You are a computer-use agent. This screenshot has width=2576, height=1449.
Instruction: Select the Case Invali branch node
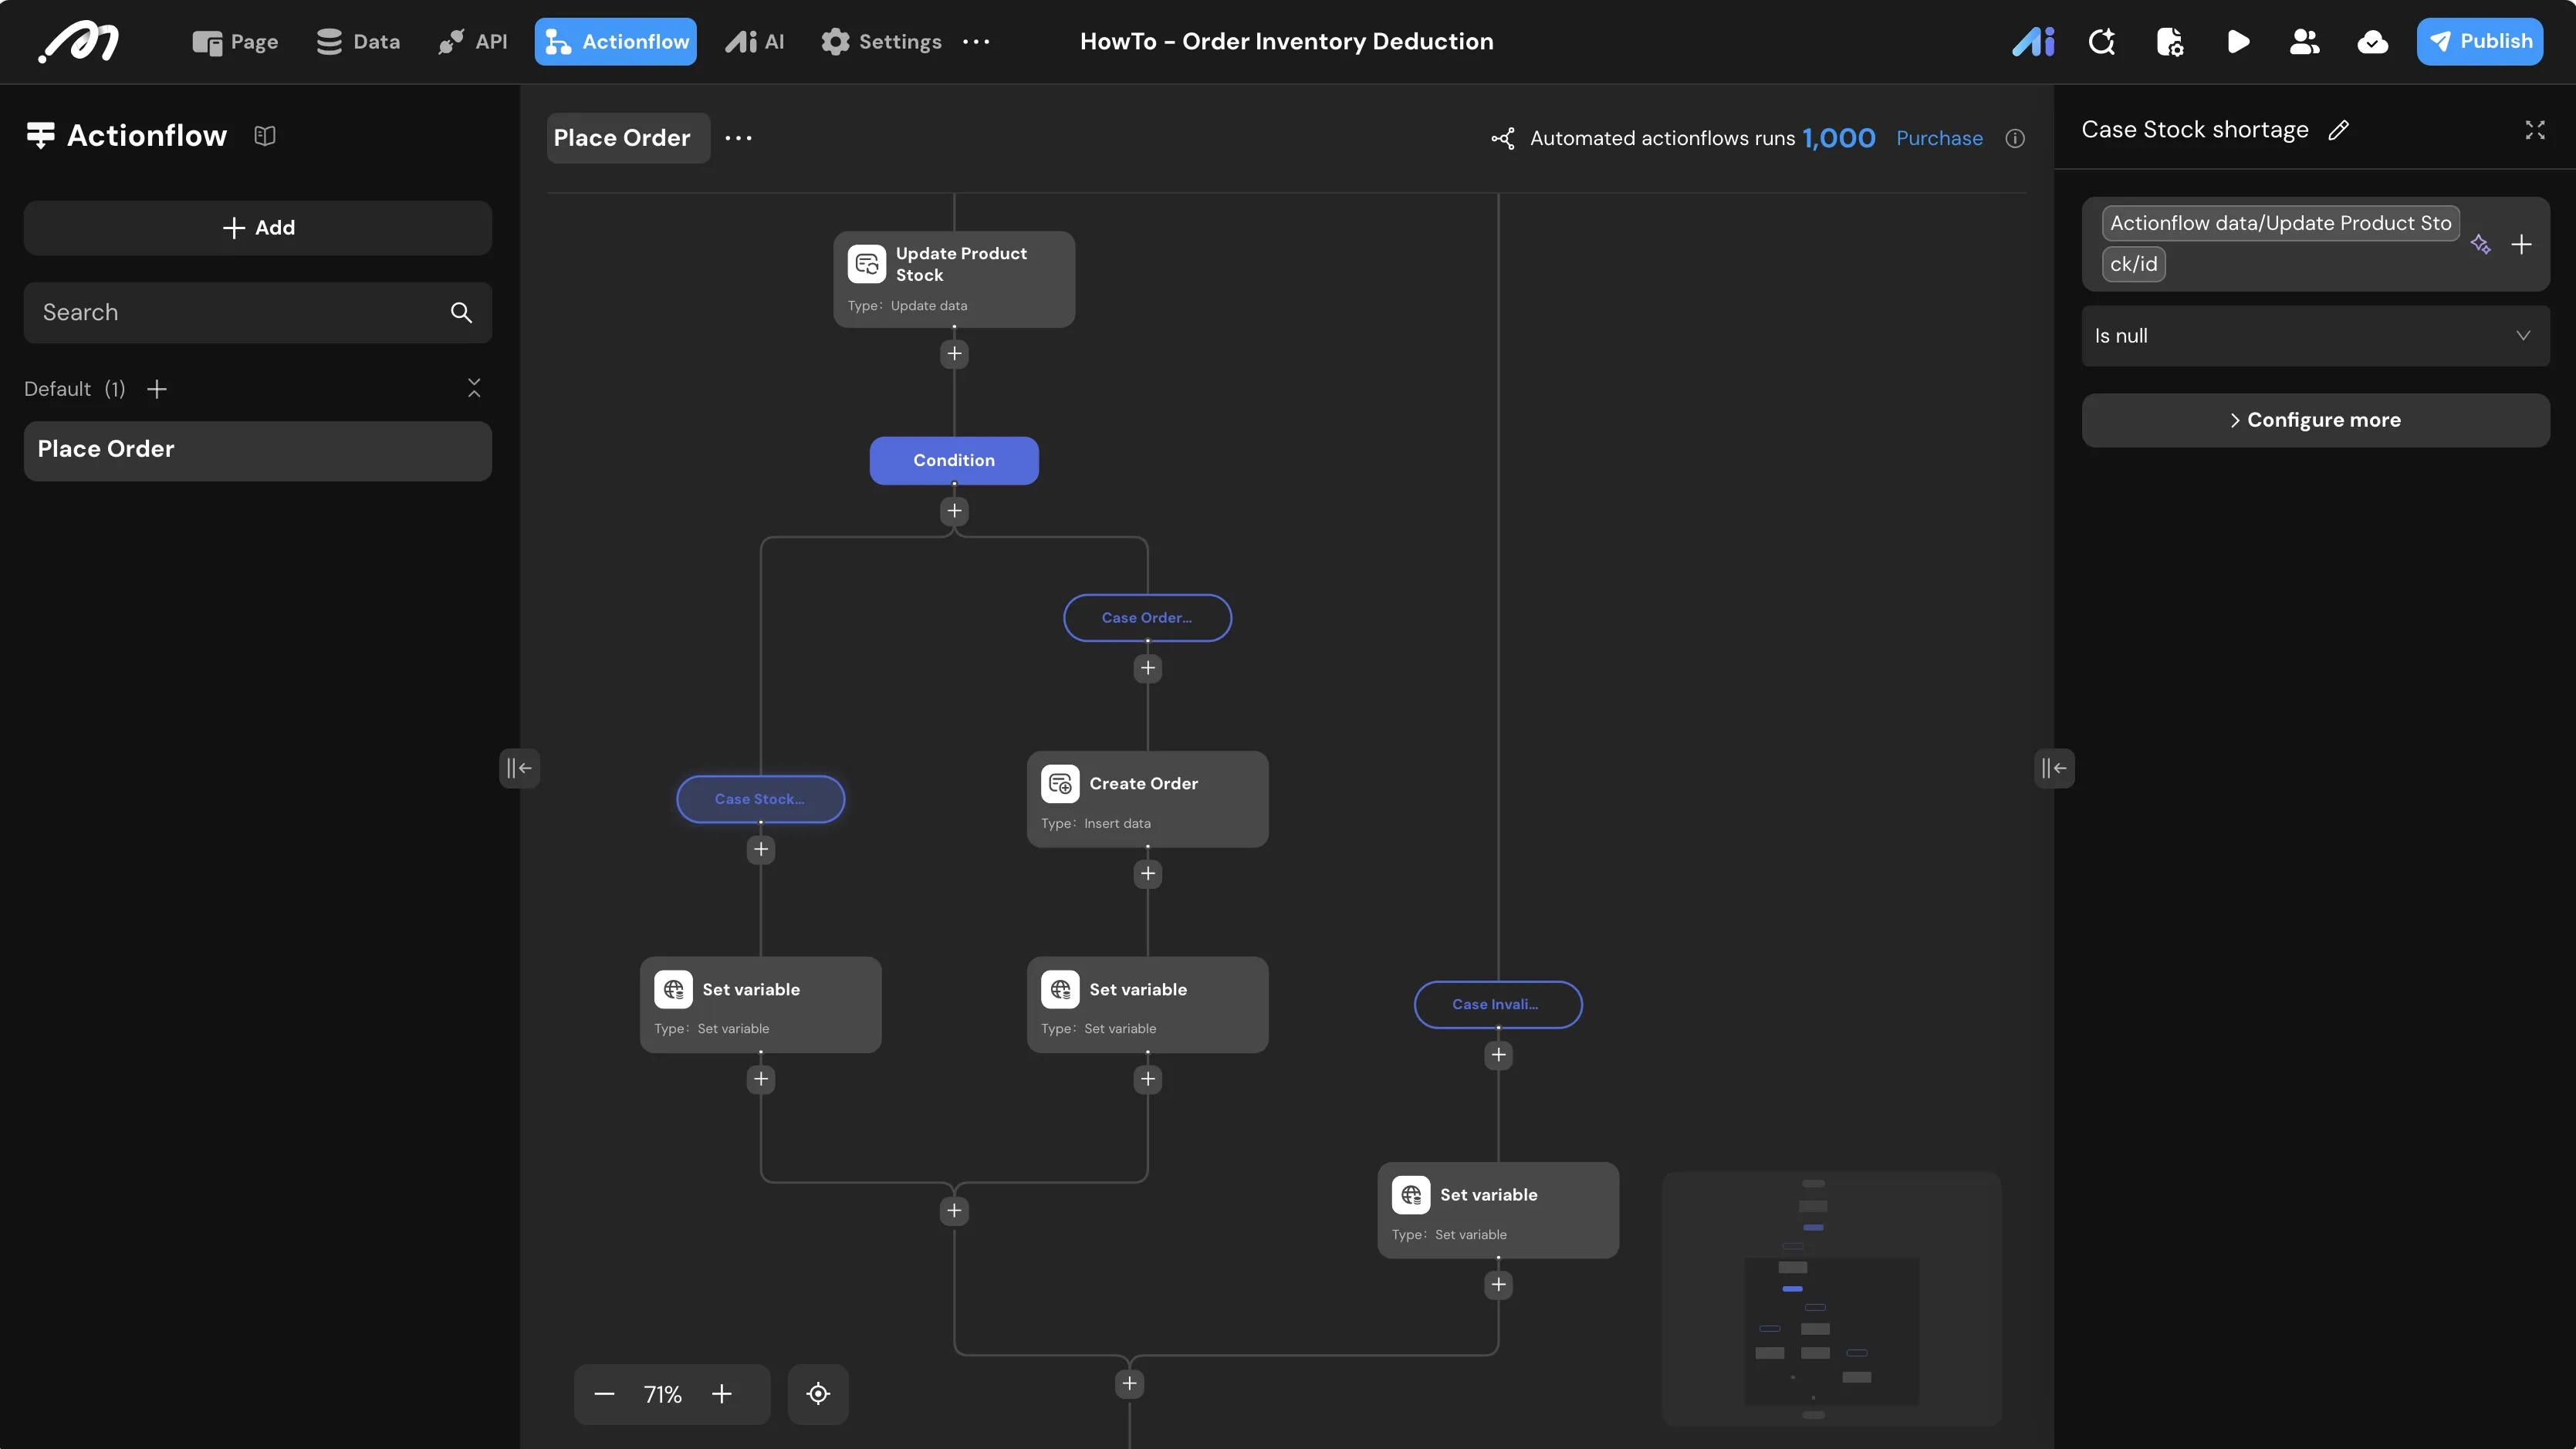pos(1498,1004)
